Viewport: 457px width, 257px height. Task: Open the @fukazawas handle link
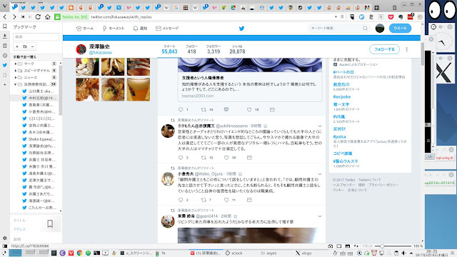click(x=101, y=52)
